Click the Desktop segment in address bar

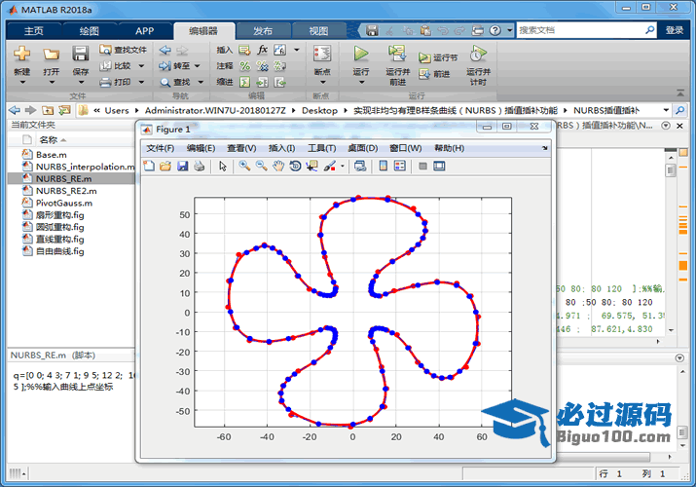point(319,110)
